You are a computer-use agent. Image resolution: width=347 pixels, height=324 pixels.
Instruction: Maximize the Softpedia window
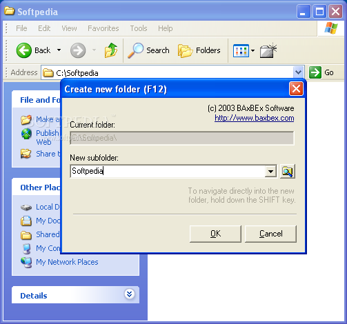click(319, 11)
